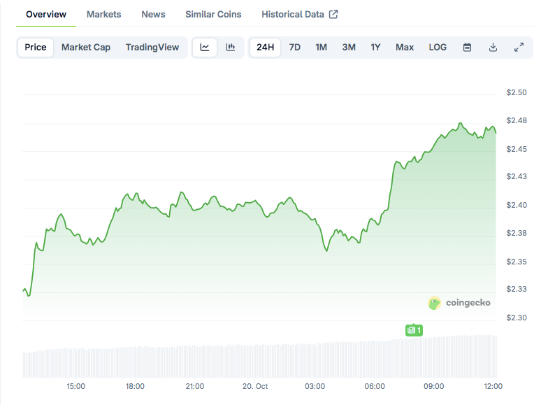Set chart range to 1M
The width and height of the screenshot is (541, 405).
coord(321,48)
